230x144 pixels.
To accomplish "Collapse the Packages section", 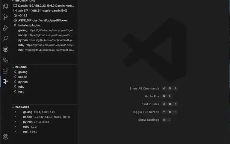I will click(13, 107).
